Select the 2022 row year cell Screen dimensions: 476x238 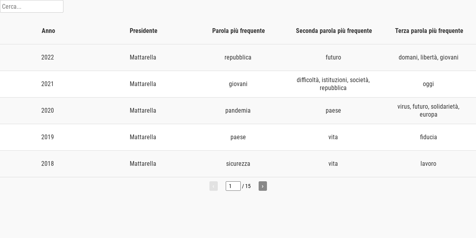(48, 58)
